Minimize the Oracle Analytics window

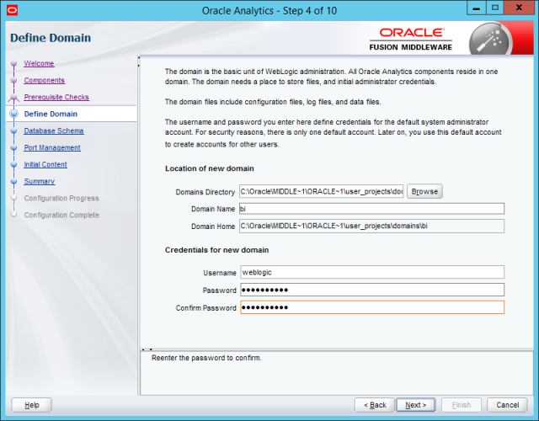477,8
